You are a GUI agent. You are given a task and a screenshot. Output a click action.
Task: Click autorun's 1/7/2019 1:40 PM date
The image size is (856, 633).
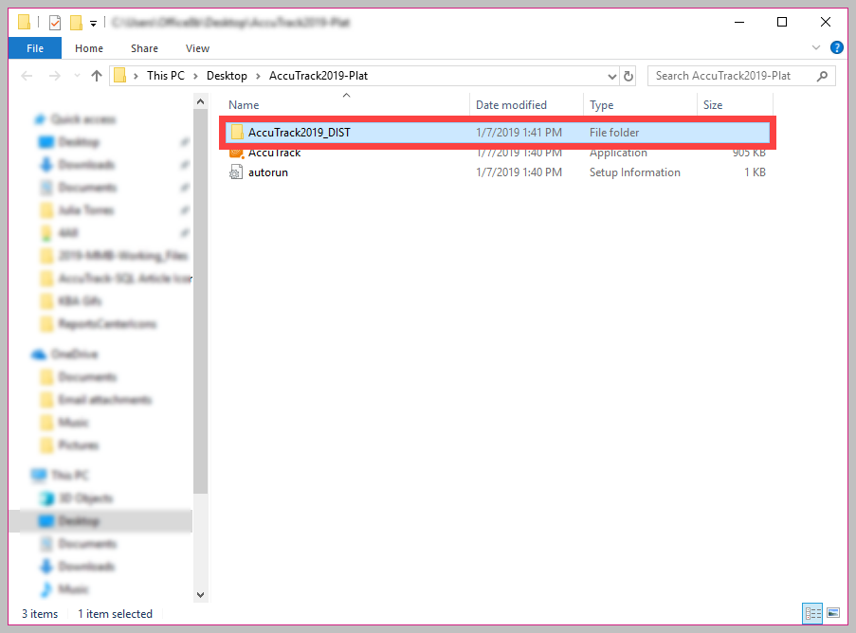pos(519,172)
